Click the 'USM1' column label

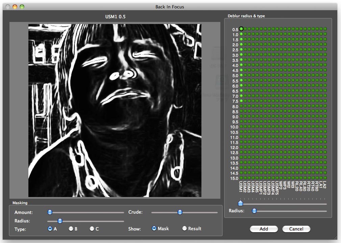click(241, 187)
